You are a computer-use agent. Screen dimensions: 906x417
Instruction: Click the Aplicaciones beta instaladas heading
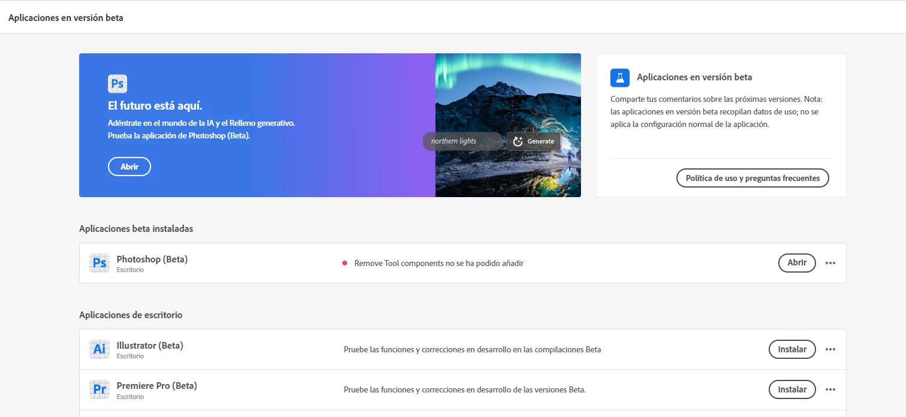click(x=136, y=229)
